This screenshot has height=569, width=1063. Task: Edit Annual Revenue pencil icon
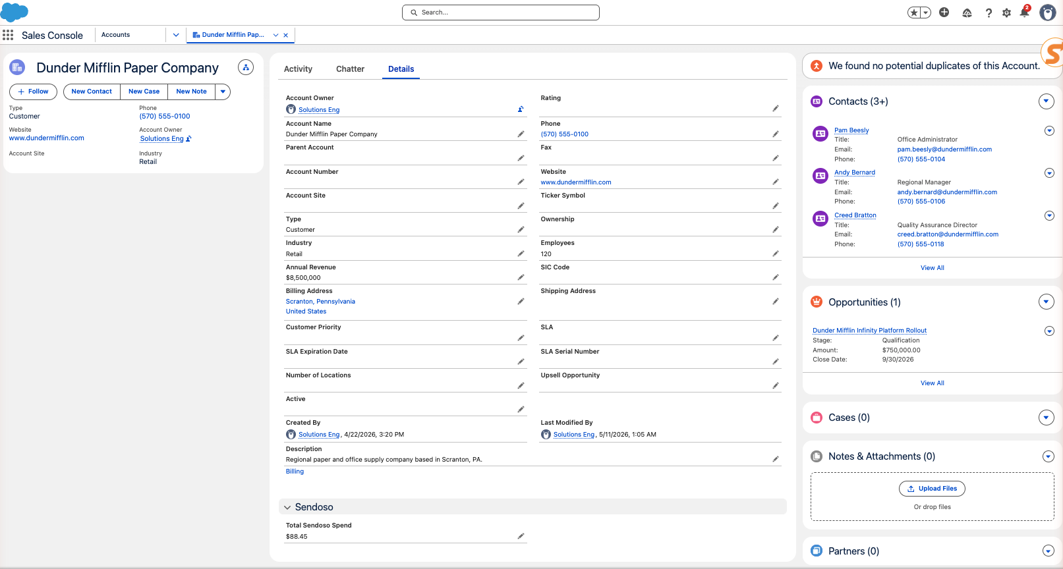click(521, 277)
